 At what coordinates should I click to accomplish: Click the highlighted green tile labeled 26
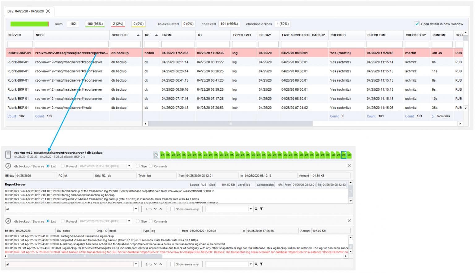(x=344, y=155)
